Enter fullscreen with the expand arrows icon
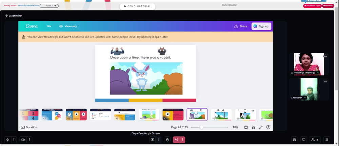The image size is (339, 146). tap(261, 127)
